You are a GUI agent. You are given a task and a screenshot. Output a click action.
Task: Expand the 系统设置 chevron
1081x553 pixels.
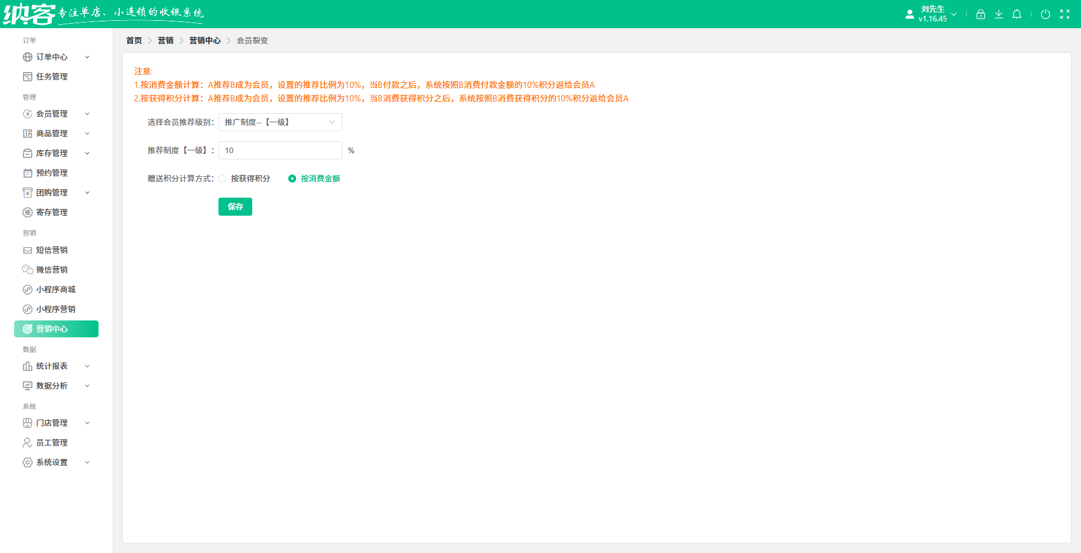pyautogui.click(x=87, y=462)
